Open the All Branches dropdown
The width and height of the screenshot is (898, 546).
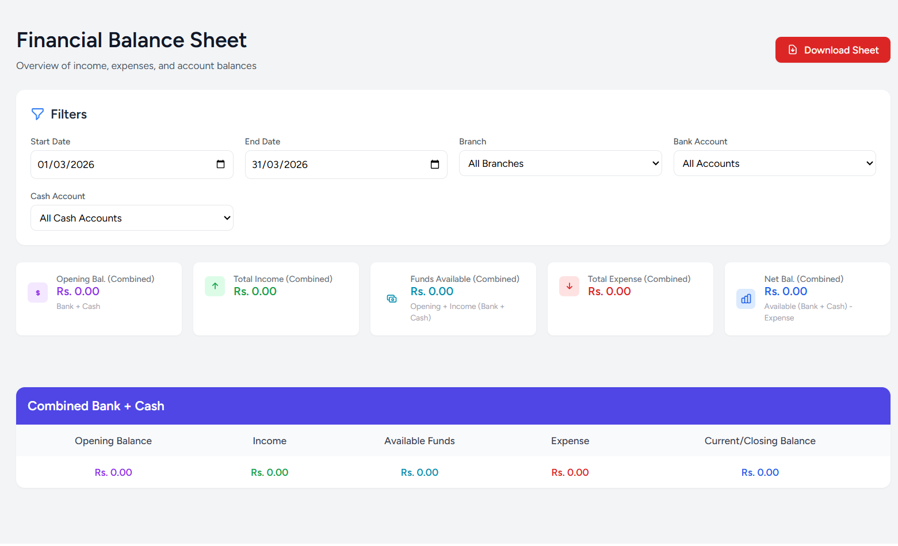pyautogui.click(x=560, y=163)
